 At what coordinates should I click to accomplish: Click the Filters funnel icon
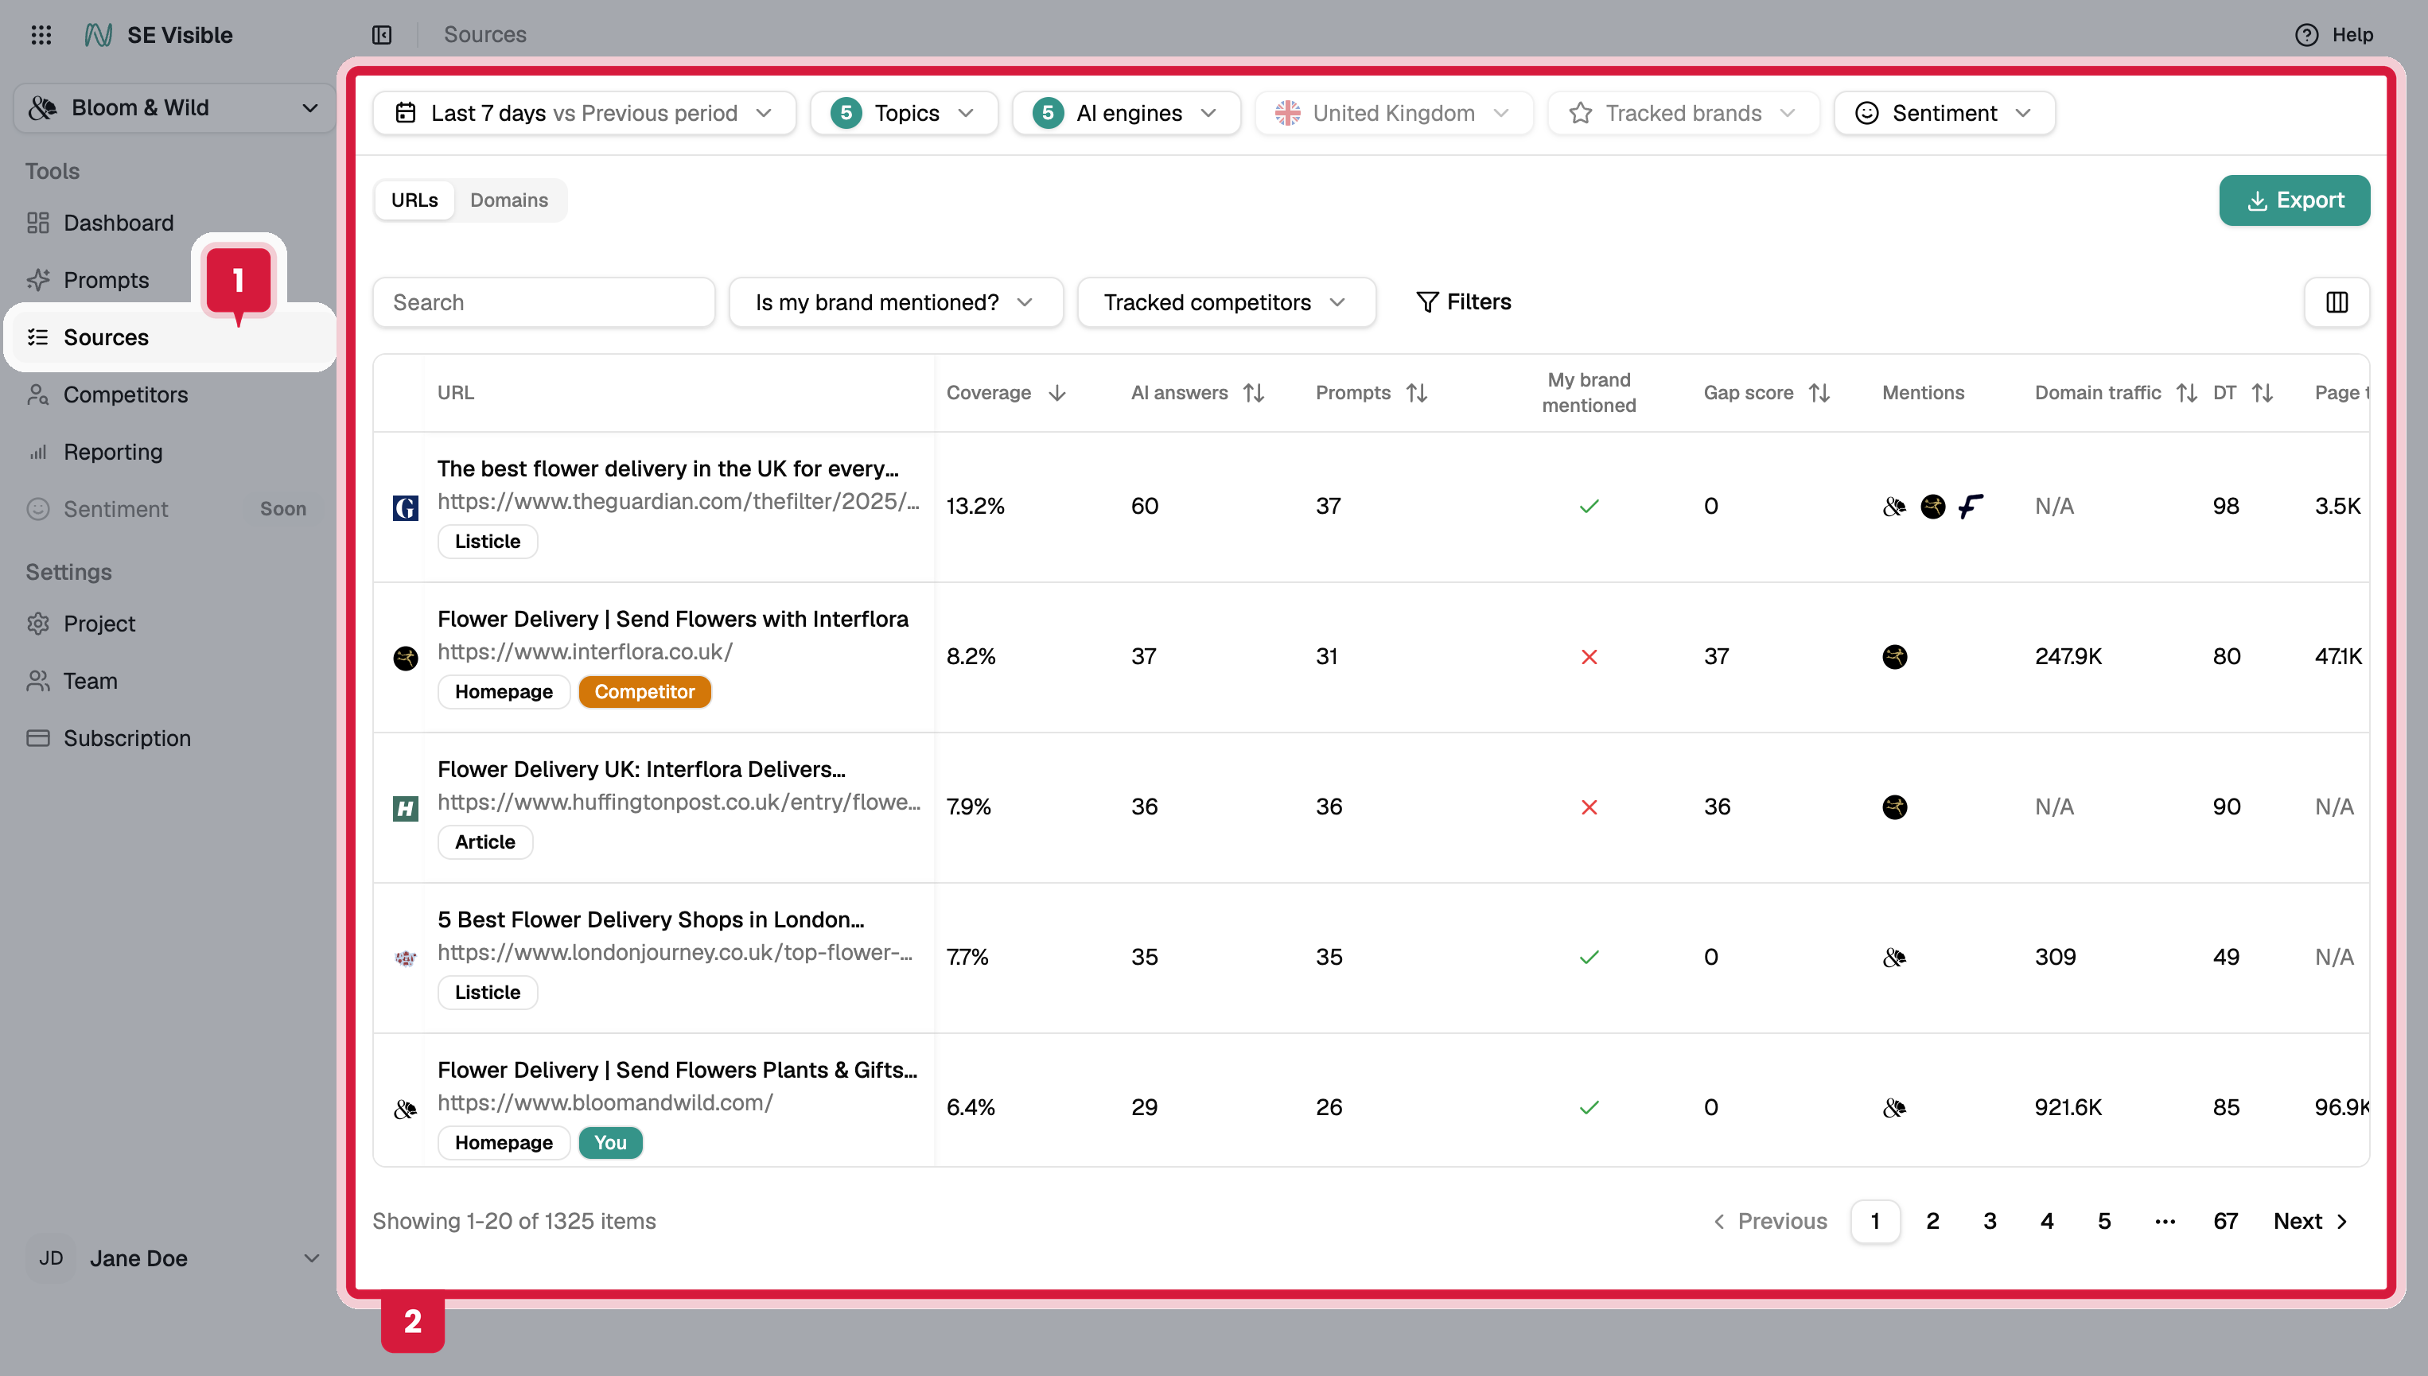pyautogui.click(x=1427, y=302)
